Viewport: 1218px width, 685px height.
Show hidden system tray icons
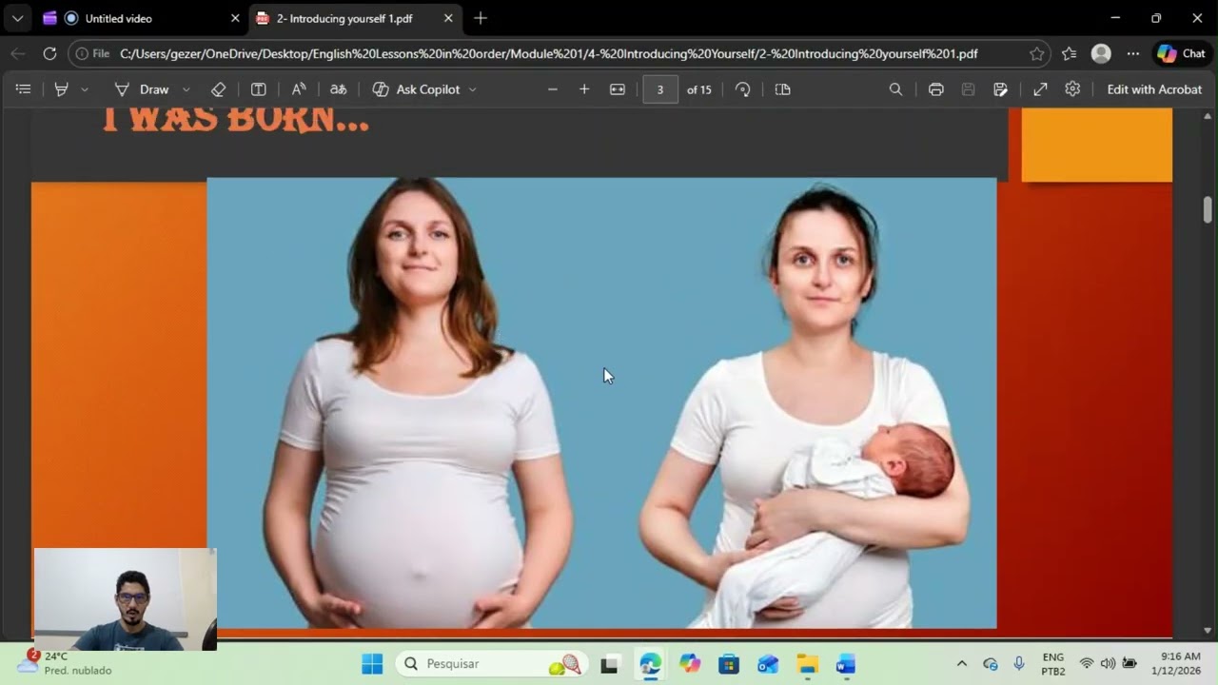click(x=961, y=664)
